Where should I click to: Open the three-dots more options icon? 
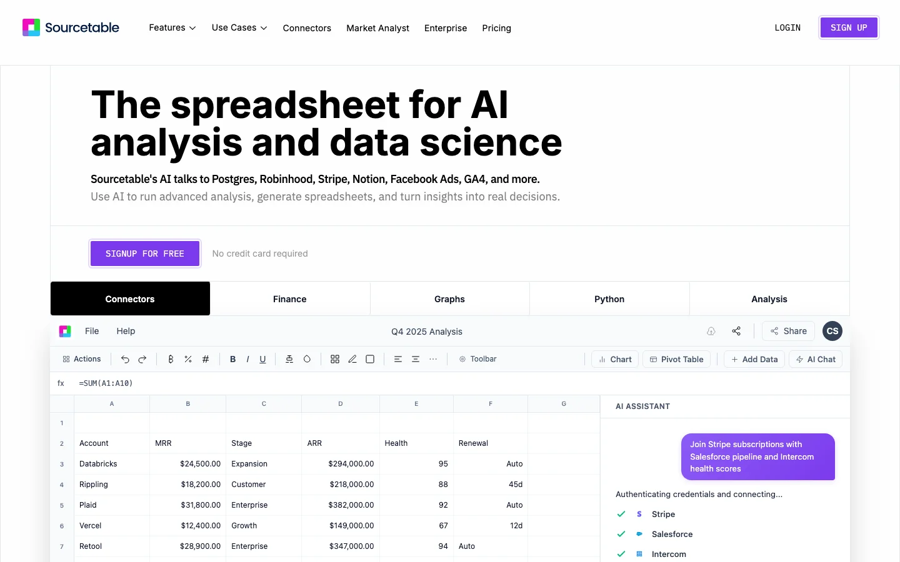click(x=433, y=359)
